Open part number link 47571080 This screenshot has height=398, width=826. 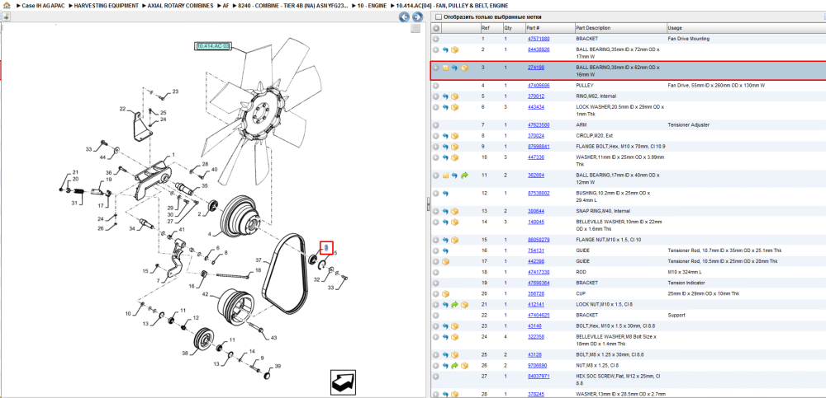click(539, 39)
